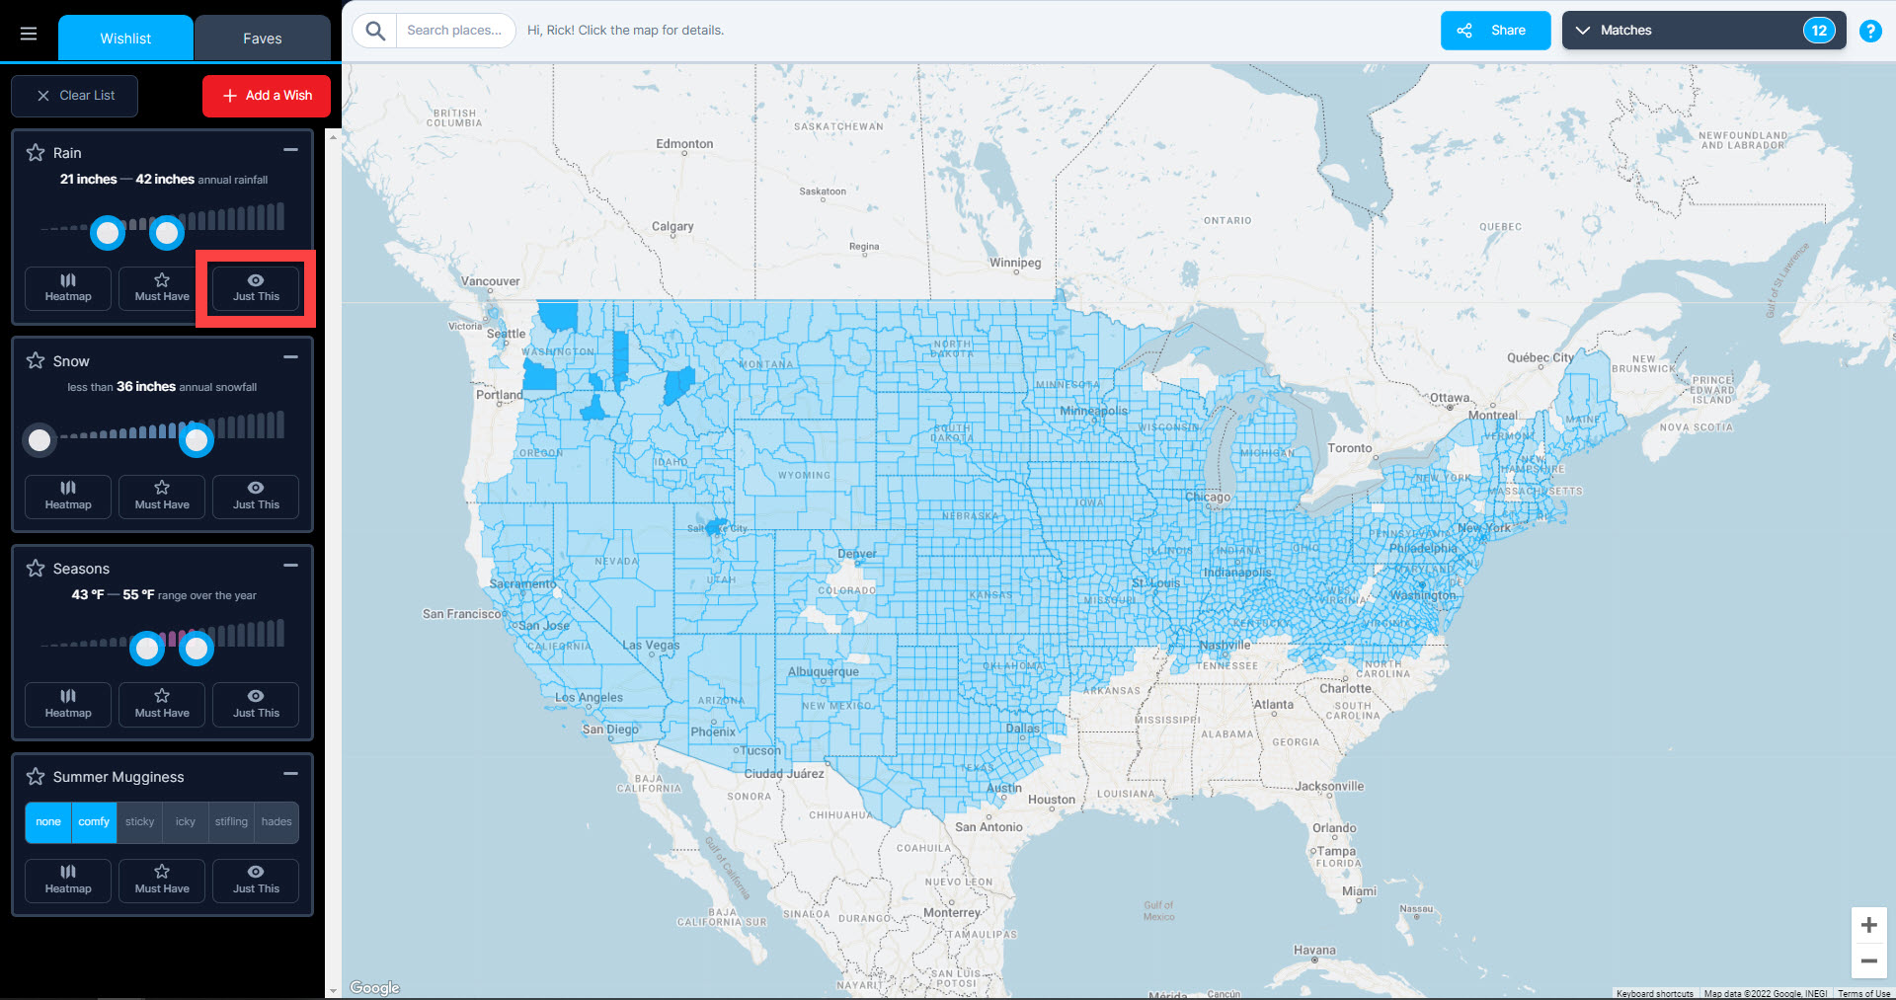Collapse the Rain wish card

(290, 150)
